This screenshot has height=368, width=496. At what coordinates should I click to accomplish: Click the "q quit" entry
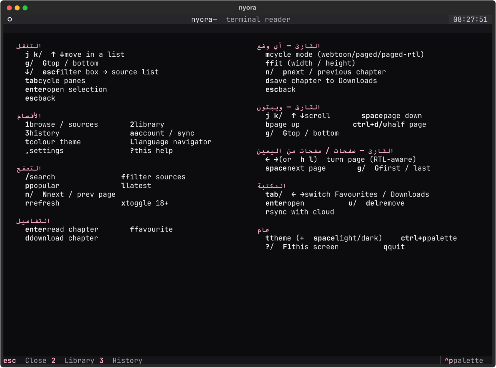[394, 247]
